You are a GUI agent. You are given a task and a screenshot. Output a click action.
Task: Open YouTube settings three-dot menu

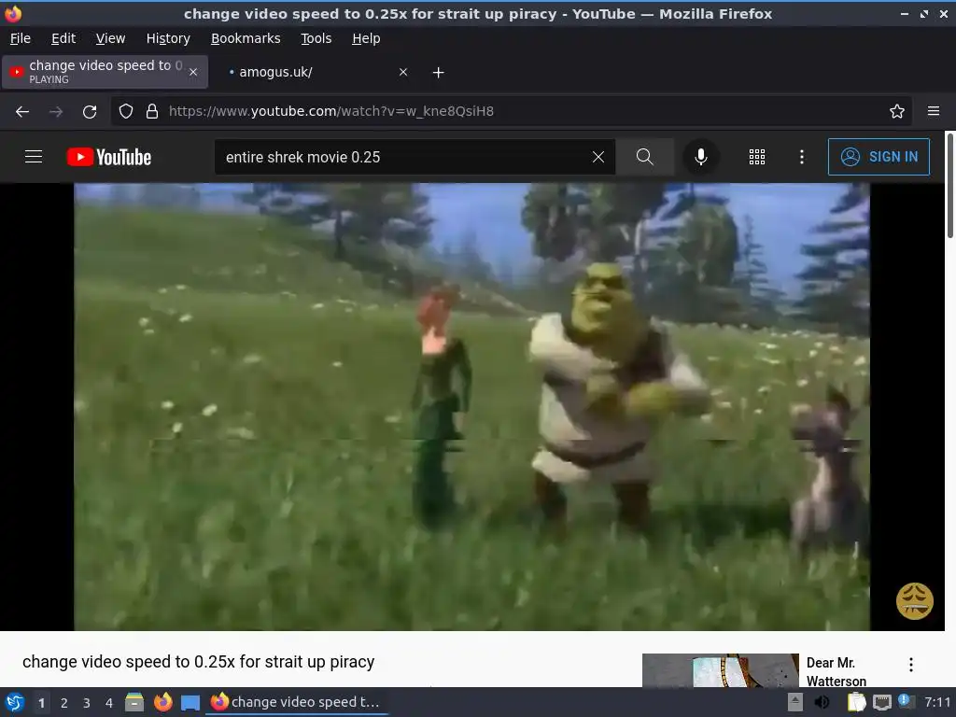801,157
